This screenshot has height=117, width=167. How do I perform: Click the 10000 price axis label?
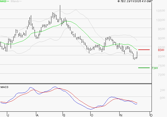click(x=161, y=20)
